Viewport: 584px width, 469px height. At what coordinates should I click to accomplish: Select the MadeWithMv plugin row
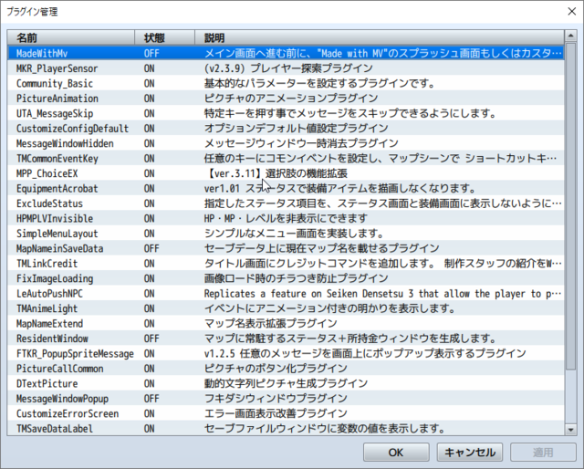tap(286, 53)
